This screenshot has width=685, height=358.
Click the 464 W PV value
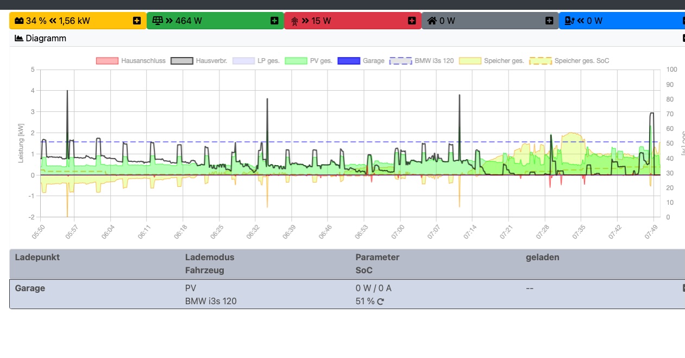(188, 21)
